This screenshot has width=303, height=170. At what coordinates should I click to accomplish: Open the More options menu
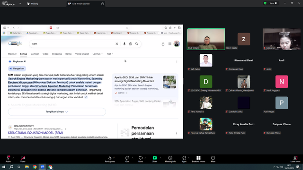tap(213, 159)
